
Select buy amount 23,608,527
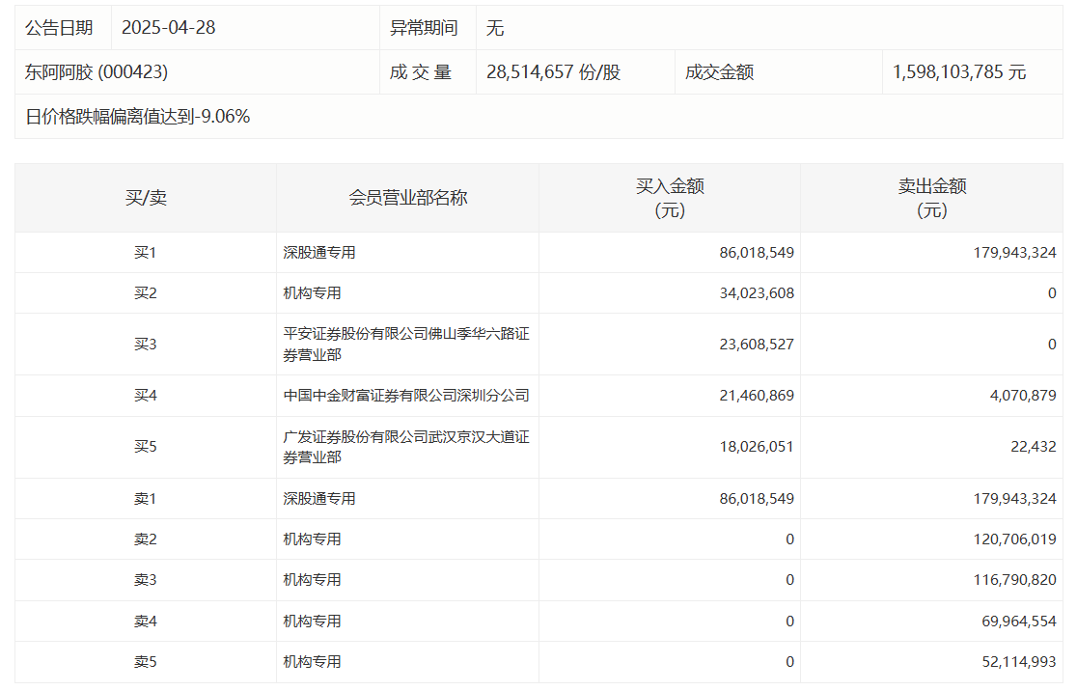(757, 345)
